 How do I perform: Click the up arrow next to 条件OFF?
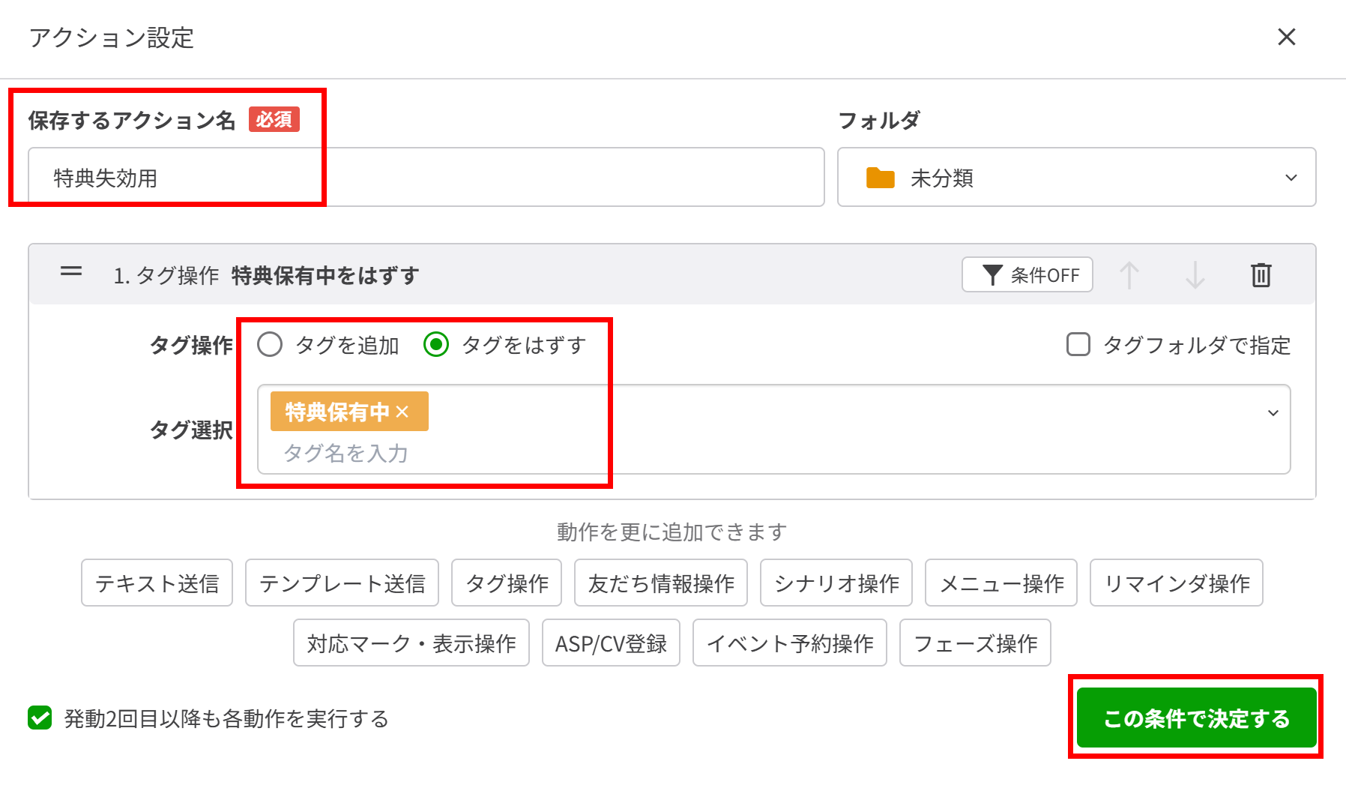click(1130, 274)
